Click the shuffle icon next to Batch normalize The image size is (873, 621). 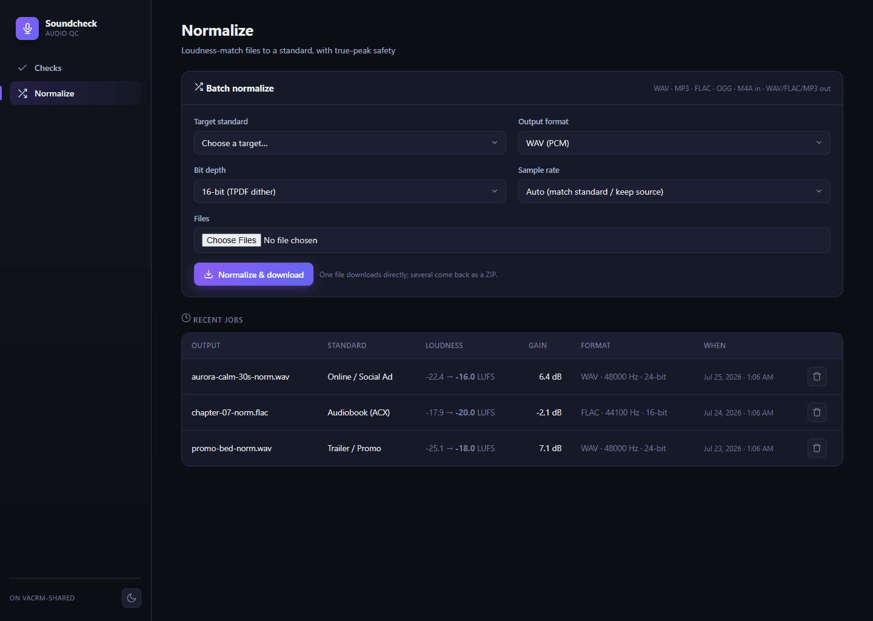[x=199, y=87]
